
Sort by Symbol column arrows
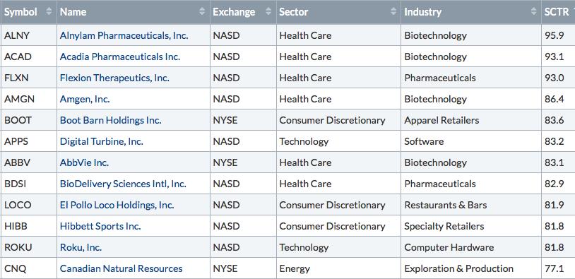pyautogui.click(x=49, y=12)
